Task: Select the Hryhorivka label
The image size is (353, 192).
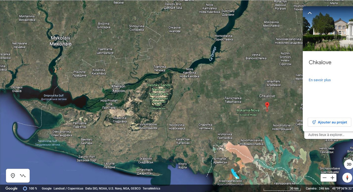Action: (x=225, y=136)
